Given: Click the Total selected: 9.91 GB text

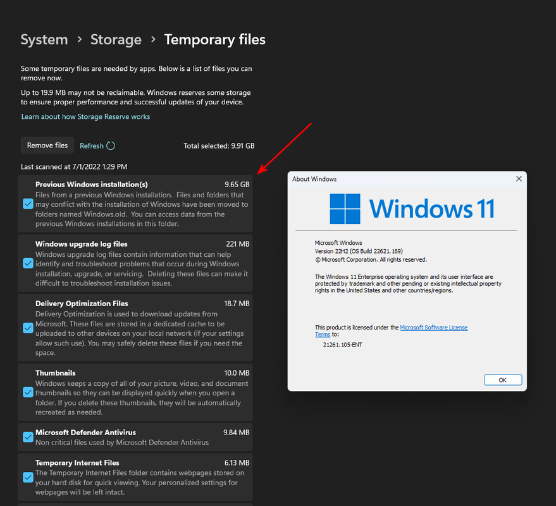Looking at the screenshot, I should pyautogui.click(x=219, y=145).
